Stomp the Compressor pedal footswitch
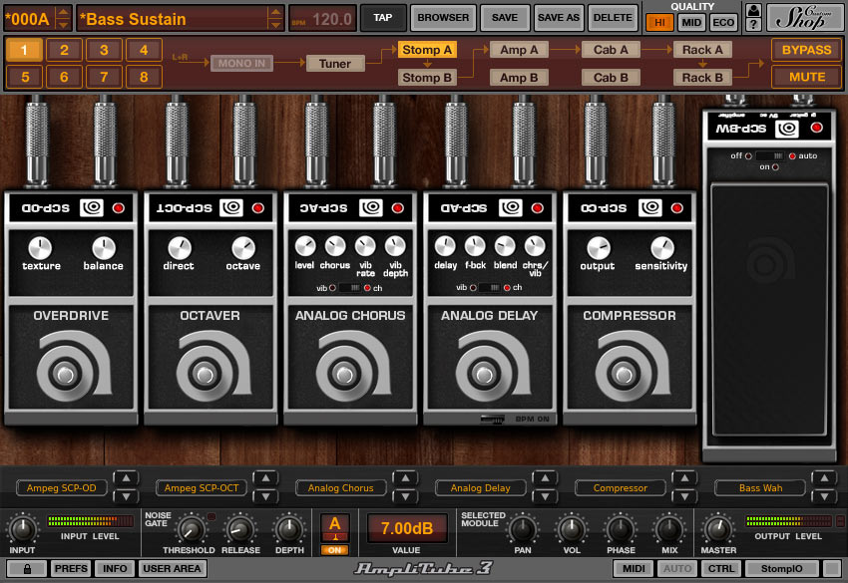 click(623, 374)
